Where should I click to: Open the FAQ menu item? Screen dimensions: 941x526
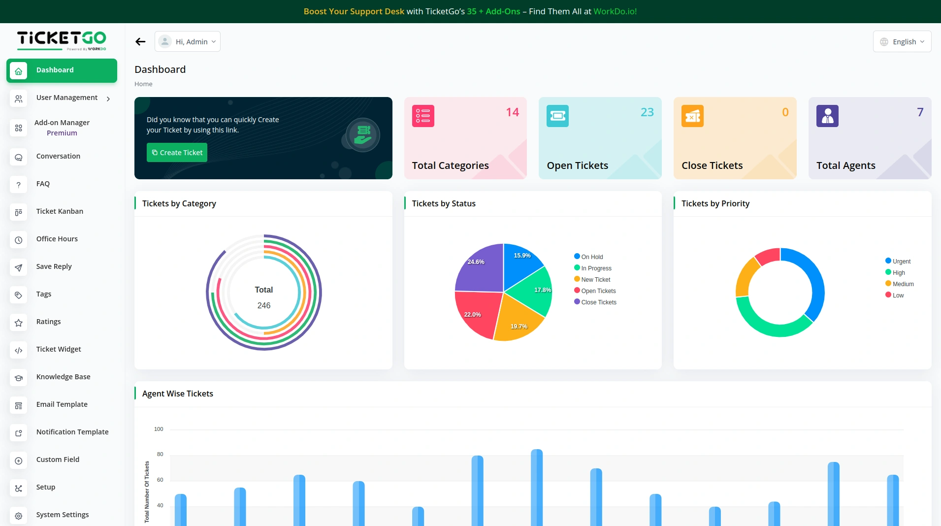pos(43,184)
